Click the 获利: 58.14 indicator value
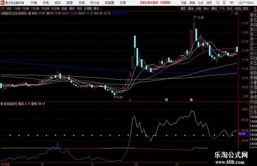Screen dimensions: 257x166 (x=38, y=104)
